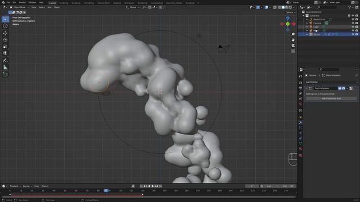Viewport: 360px width, 202px height.
Task: Open the World properties tab
Action: 300,104
